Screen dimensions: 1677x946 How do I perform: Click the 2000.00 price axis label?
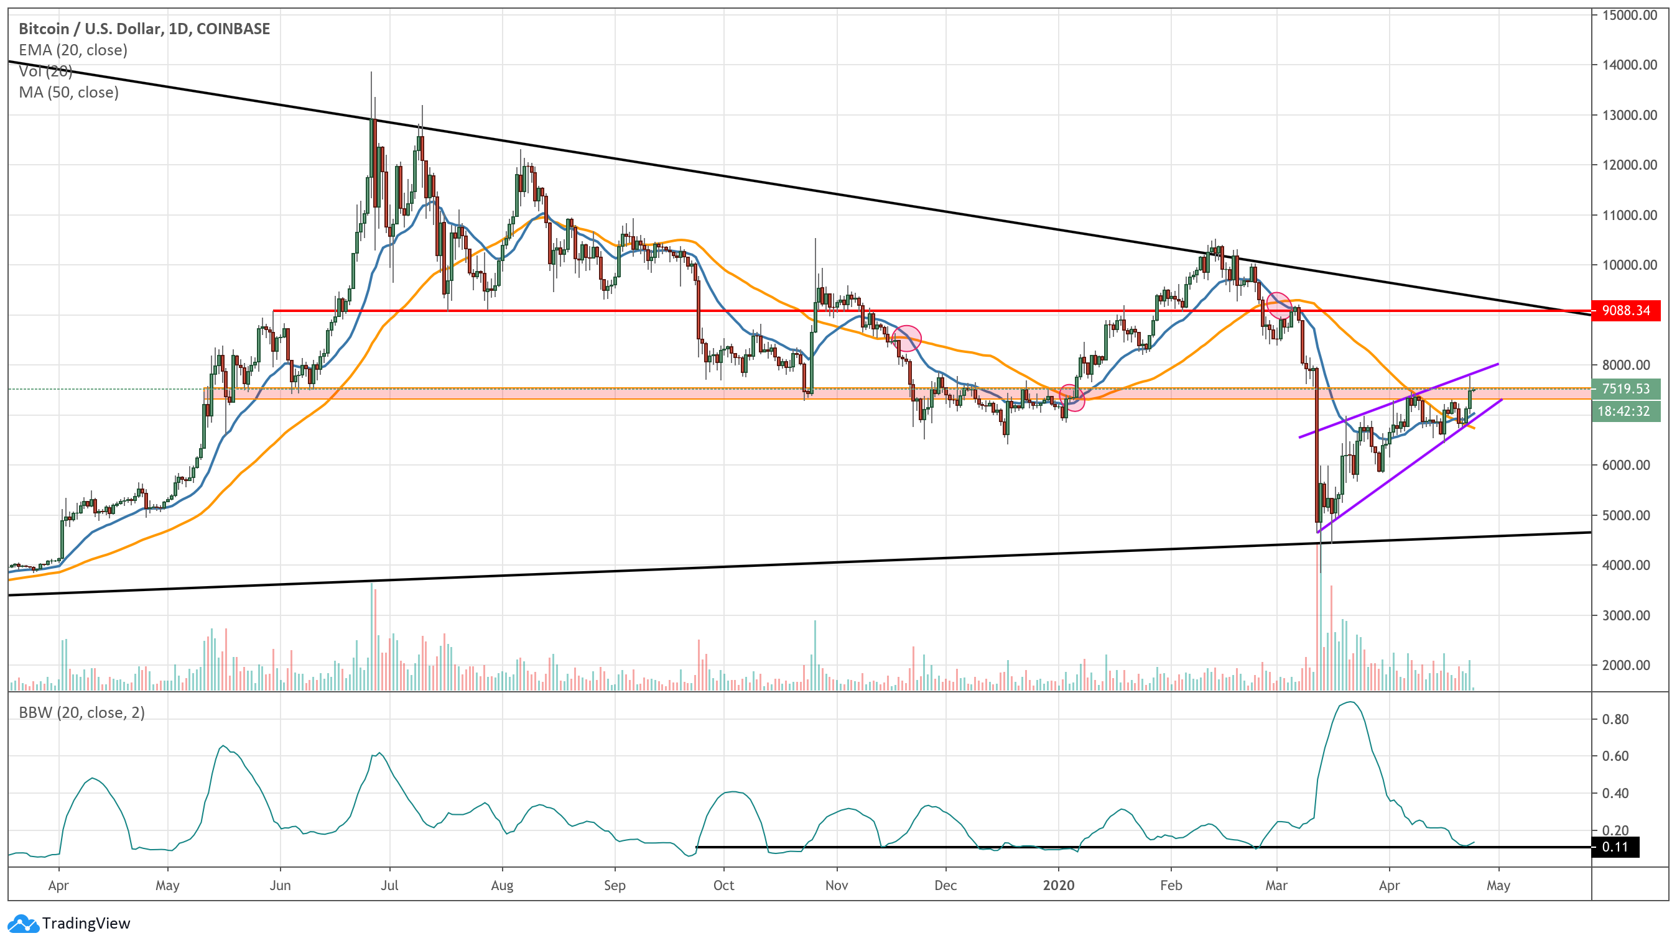pyautogui.click(x=1625, y=665)
